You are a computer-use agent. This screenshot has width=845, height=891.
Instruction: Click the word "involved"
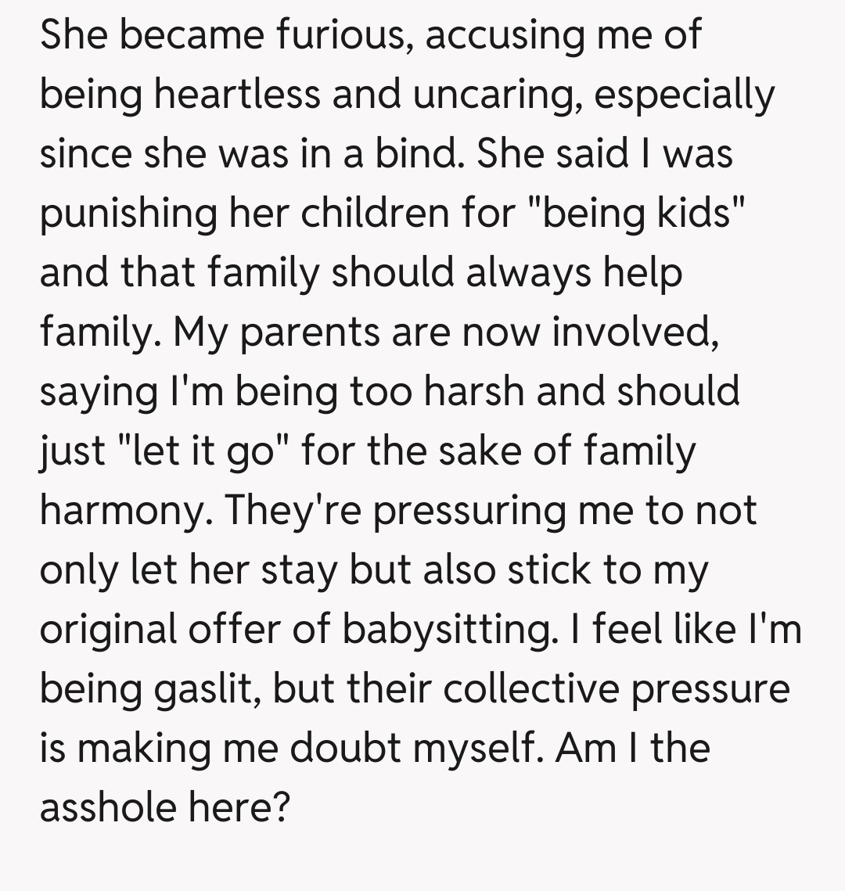coord(634,332)
